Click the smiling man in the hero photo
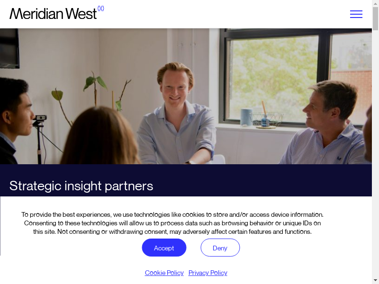Screen dimensions: 379x284 [176, 114]
